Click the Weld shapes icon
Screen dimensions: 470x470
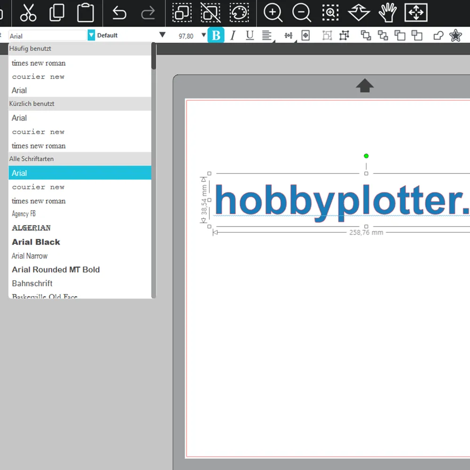pos(439,36)
